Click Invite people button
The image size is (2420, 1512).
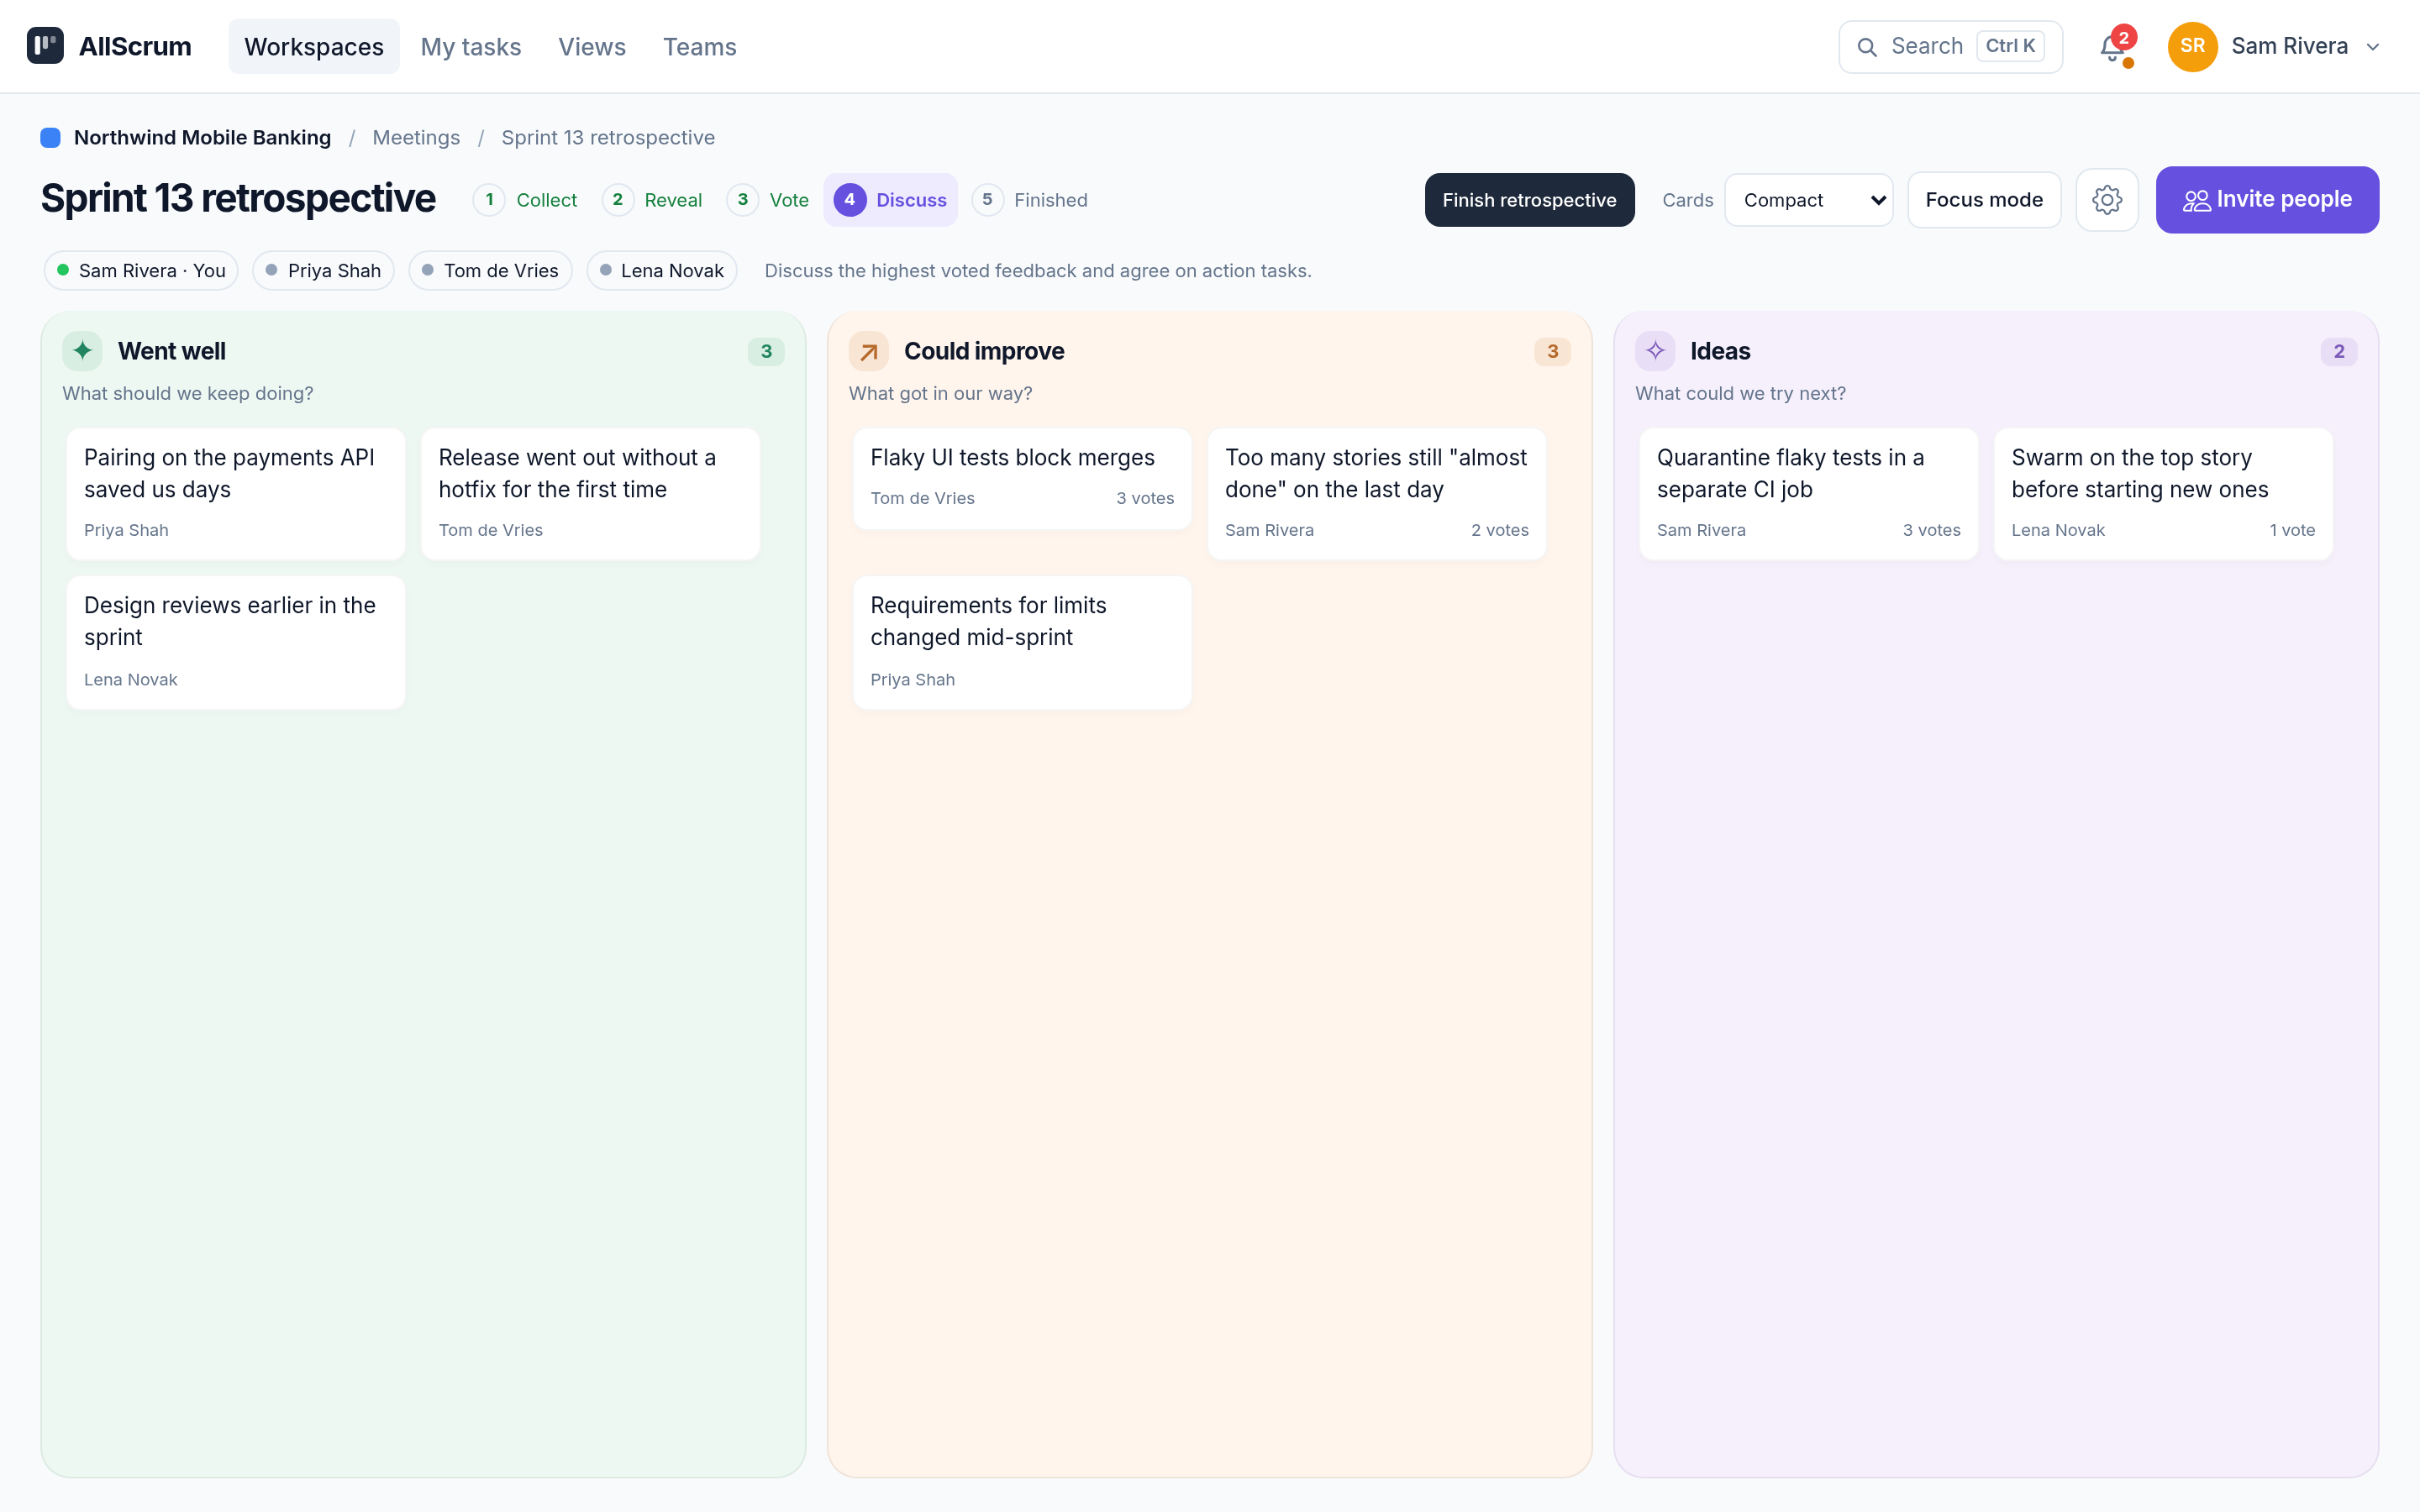[2267, 200]
